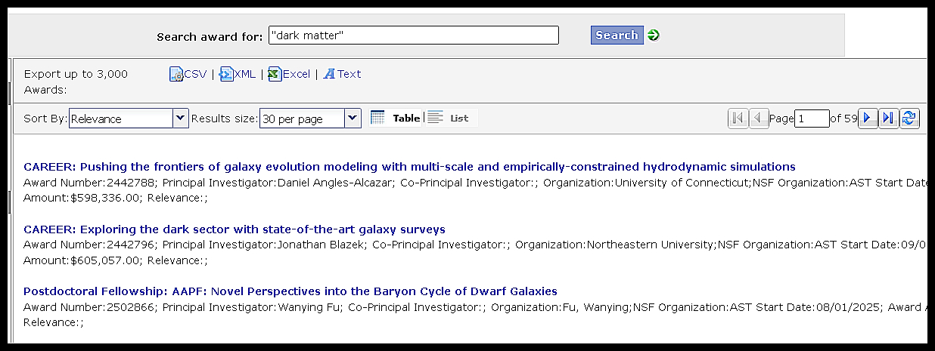Switch to Table view
The image size is (935, 351).
[x=396, y=118]
